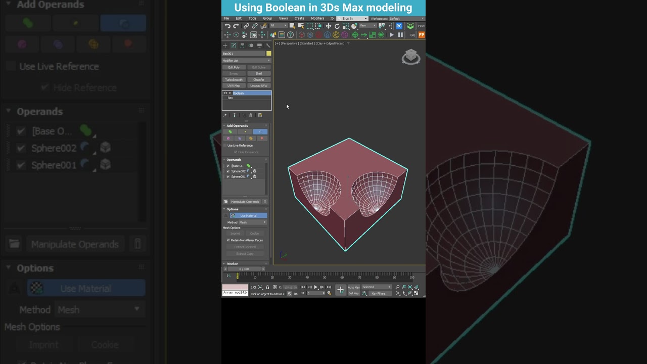Click the Unwrap UVW modifier button
The height and width of the screenshot is (364, 647).
tap(259, 86)
